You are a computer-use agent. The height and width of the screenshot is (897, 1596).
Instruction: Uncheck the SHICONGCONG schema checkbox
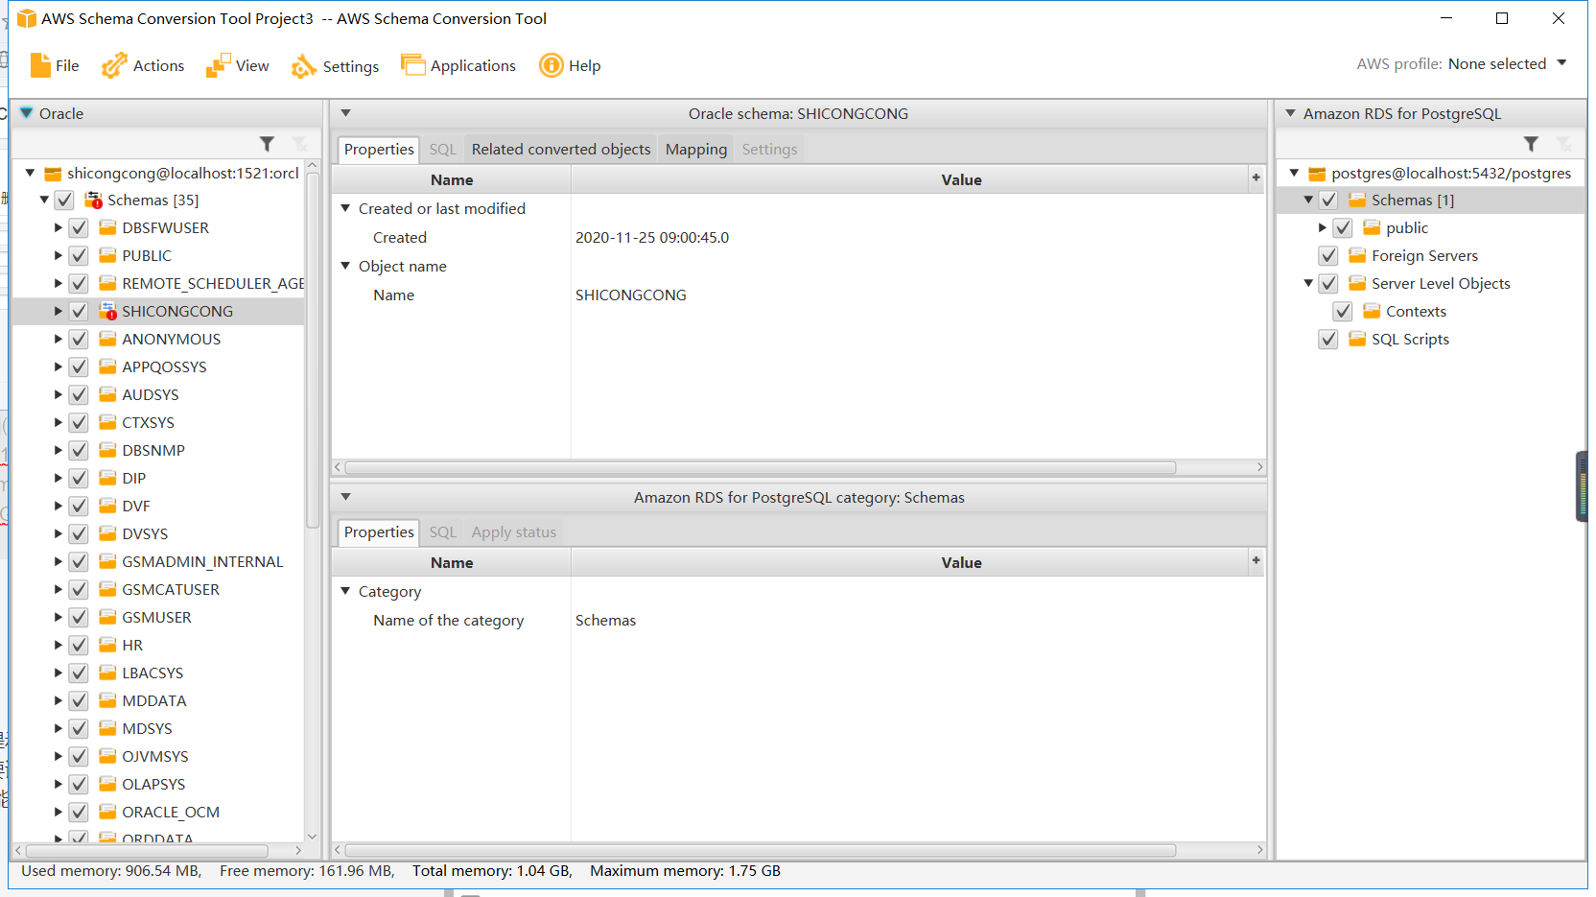(x=79, y=312)
